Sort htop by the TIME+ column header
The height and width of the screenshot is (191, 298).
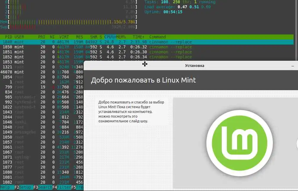(139, 37)
